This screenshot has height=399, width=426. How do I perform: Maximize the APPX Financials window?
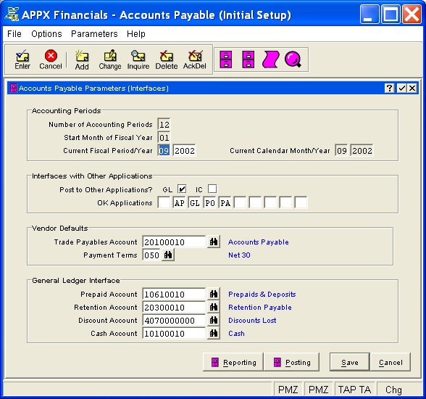[390, 14]
